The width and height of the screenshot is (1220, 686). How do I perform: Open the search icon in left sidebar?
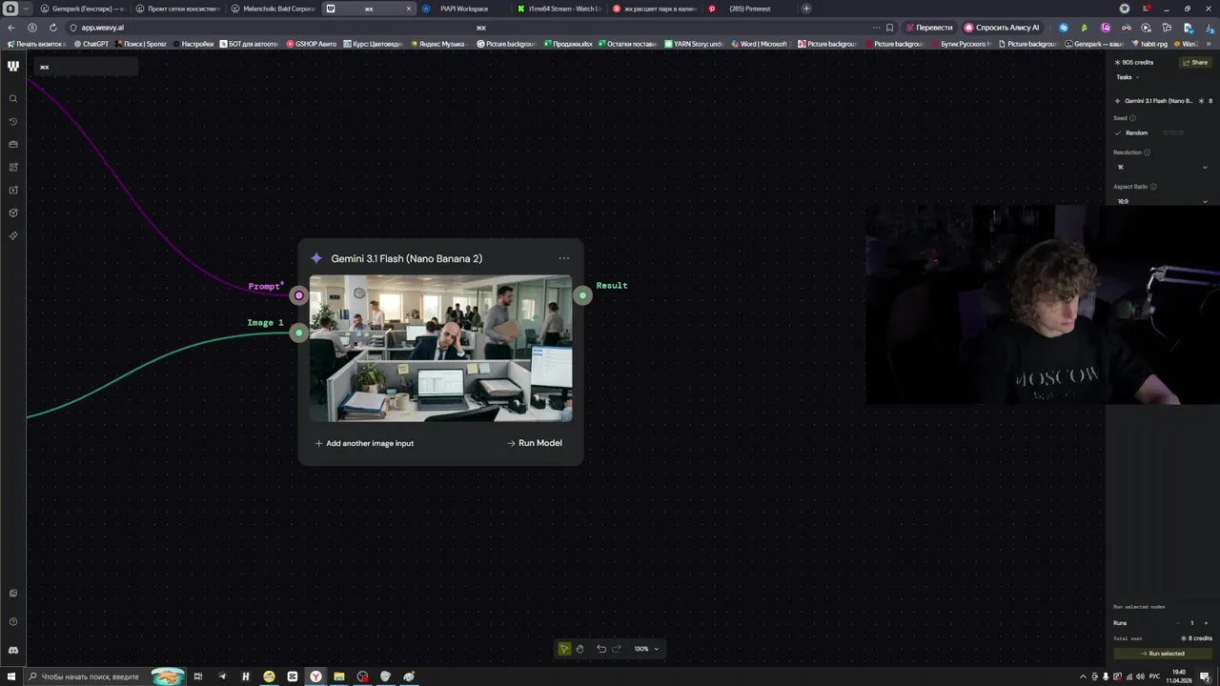(13, 98)
